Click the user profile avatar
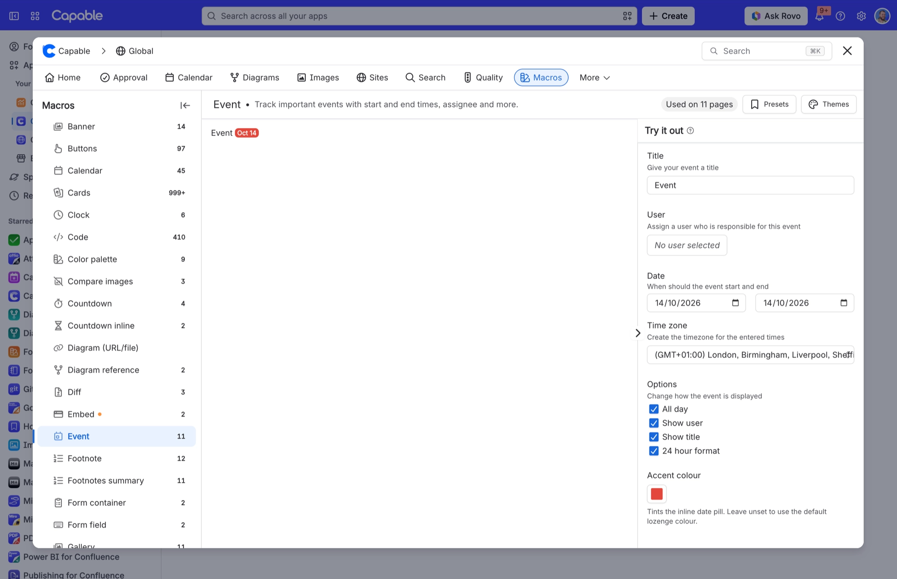Screen dimensions: 897x579 (x=882, y=16)
